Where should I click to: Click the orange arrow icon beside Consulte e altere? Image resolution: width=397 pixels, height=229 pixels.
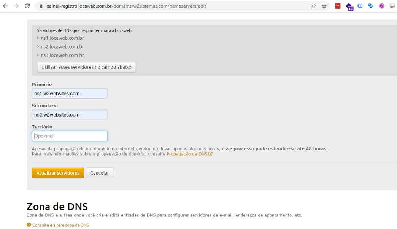click(x=29, y=225)
